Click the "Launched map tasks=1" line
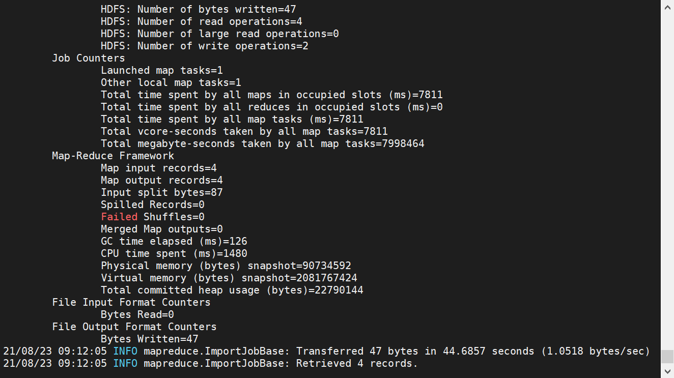This screenshot has width=674, height=378. click(x=162, y=70)
